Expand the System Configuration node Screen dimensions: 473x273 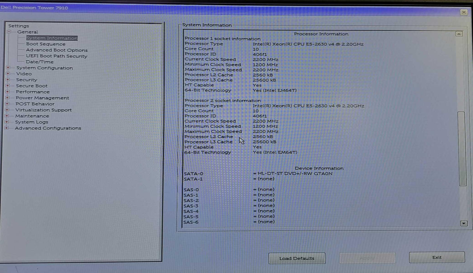[x=7, y=68]
